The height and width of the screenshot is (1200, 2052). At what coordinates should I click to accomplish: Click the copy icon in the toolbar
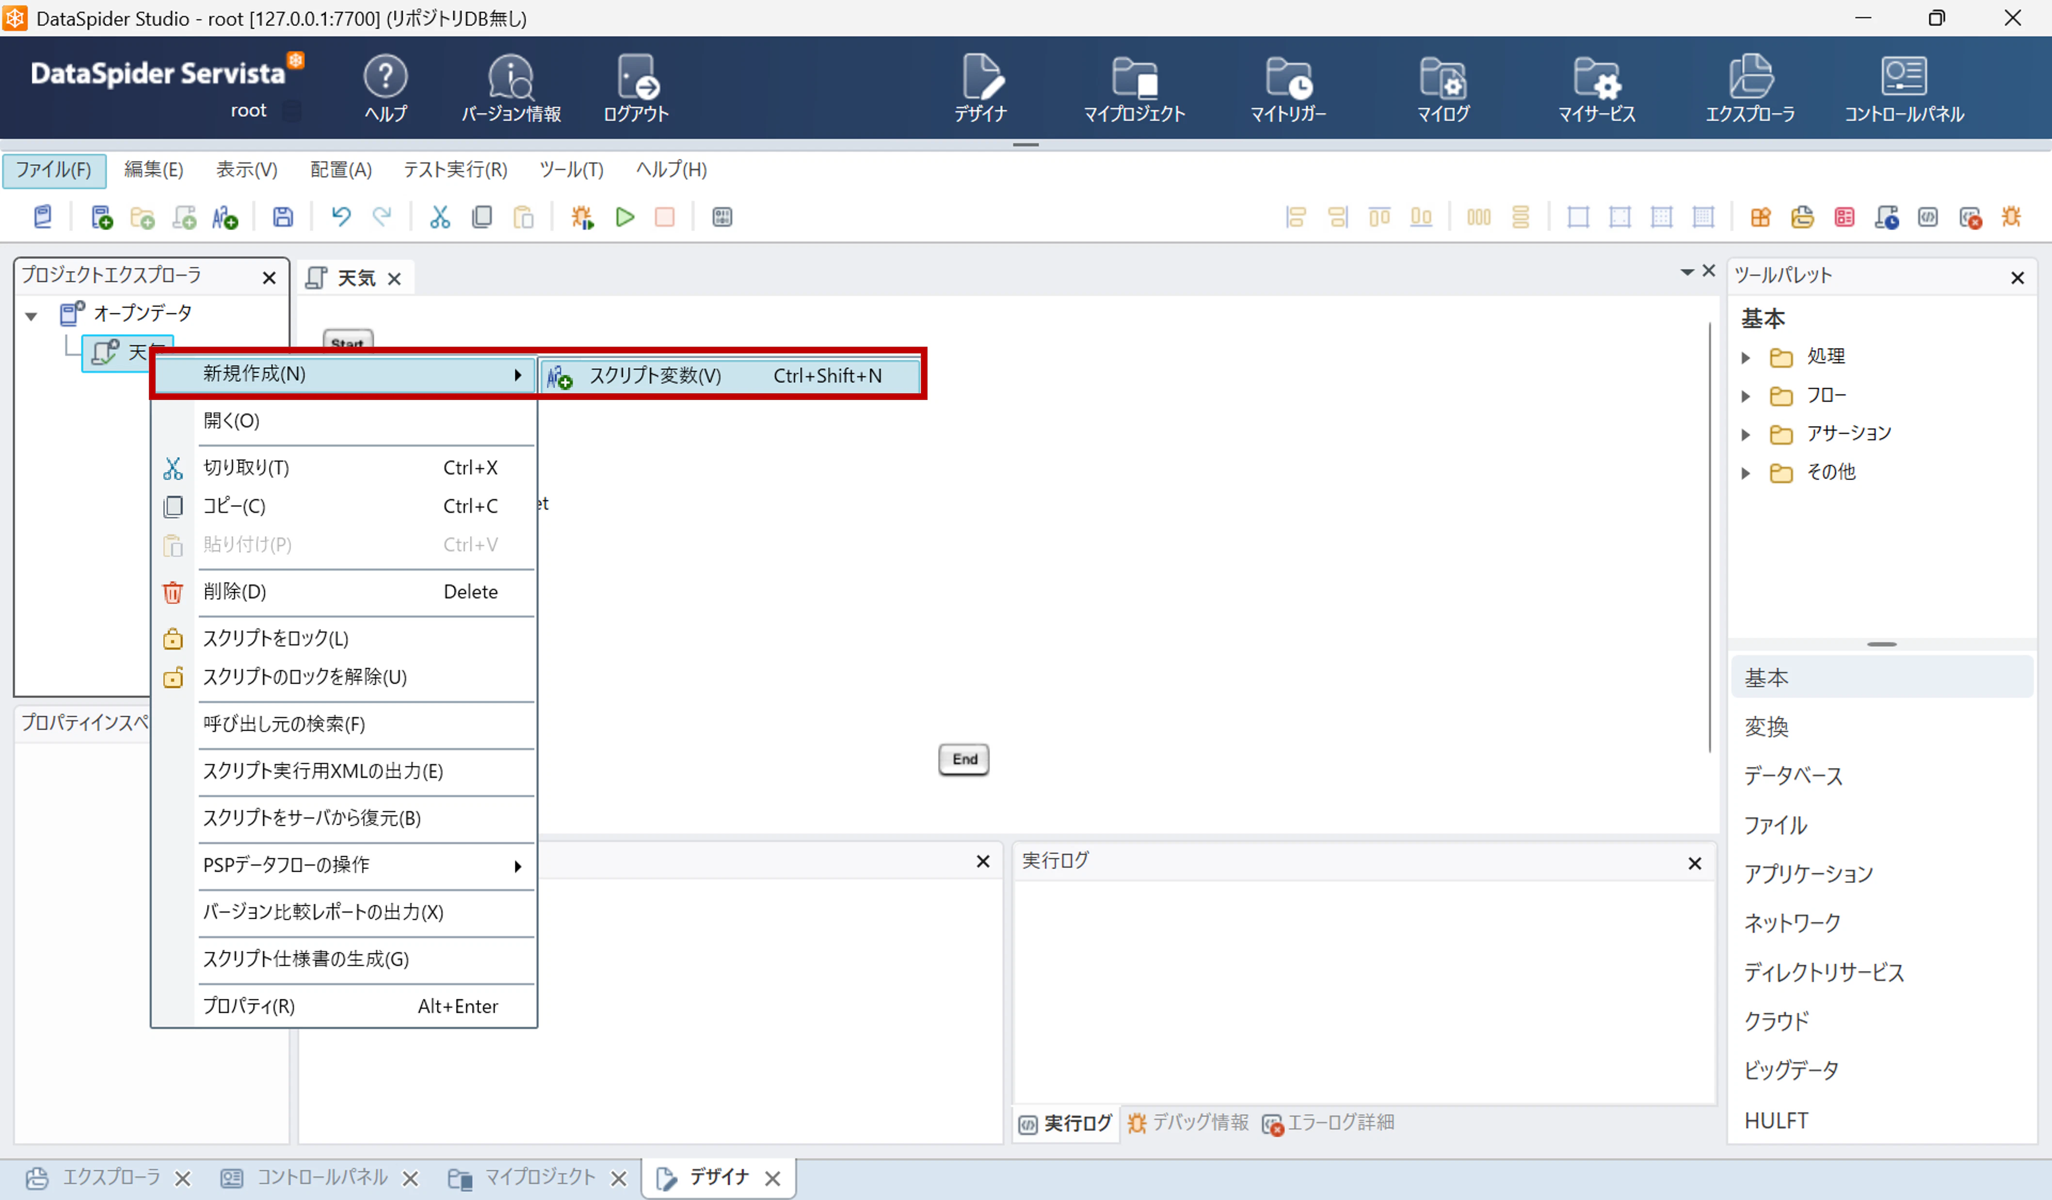[482, 217]
